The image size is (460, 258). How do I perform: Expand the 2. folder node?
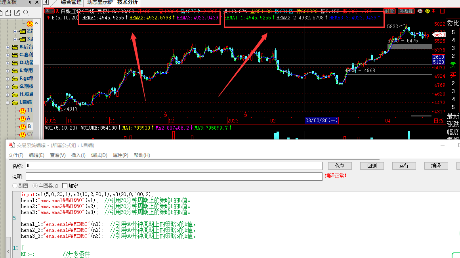point(15,31)
